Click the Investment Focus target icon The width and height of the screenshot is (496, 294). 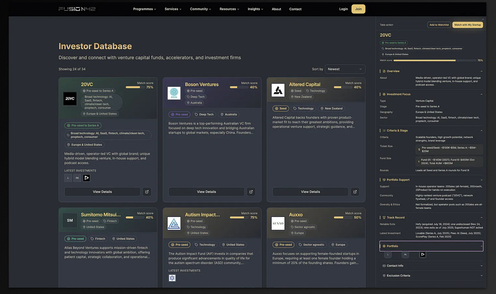pos(384,94)
